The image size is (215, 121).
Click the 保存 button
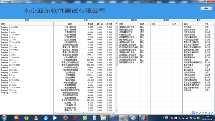coord(206,8)
